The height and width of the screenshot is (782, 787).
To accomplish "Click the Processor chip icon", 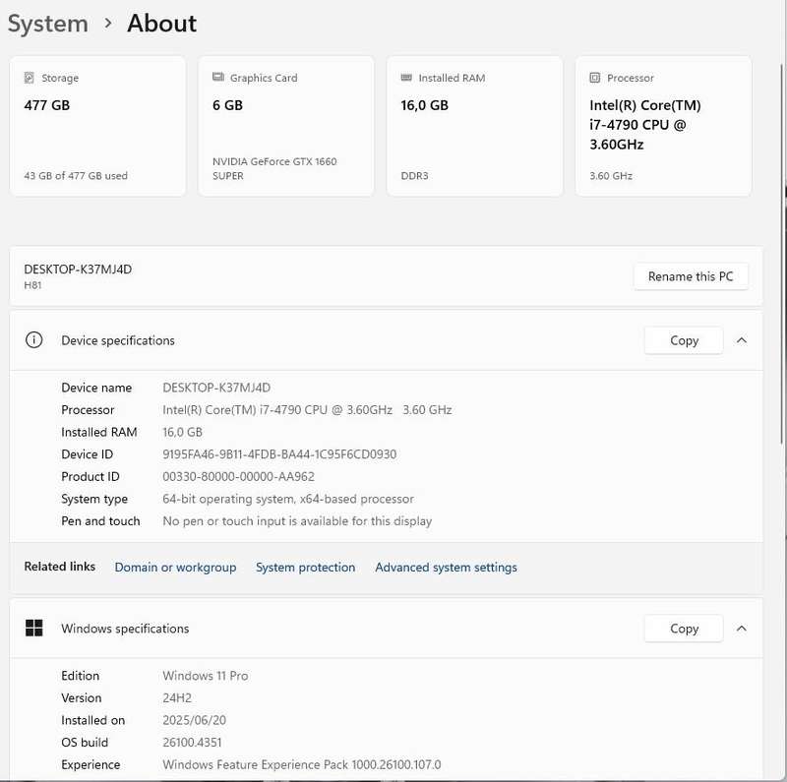I will 595,78.
